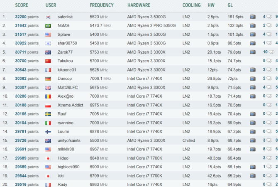Click the 48.3pts HW value in Hideo's row
This screenshot has width=278, height=187.
click(x=214, y=158)
